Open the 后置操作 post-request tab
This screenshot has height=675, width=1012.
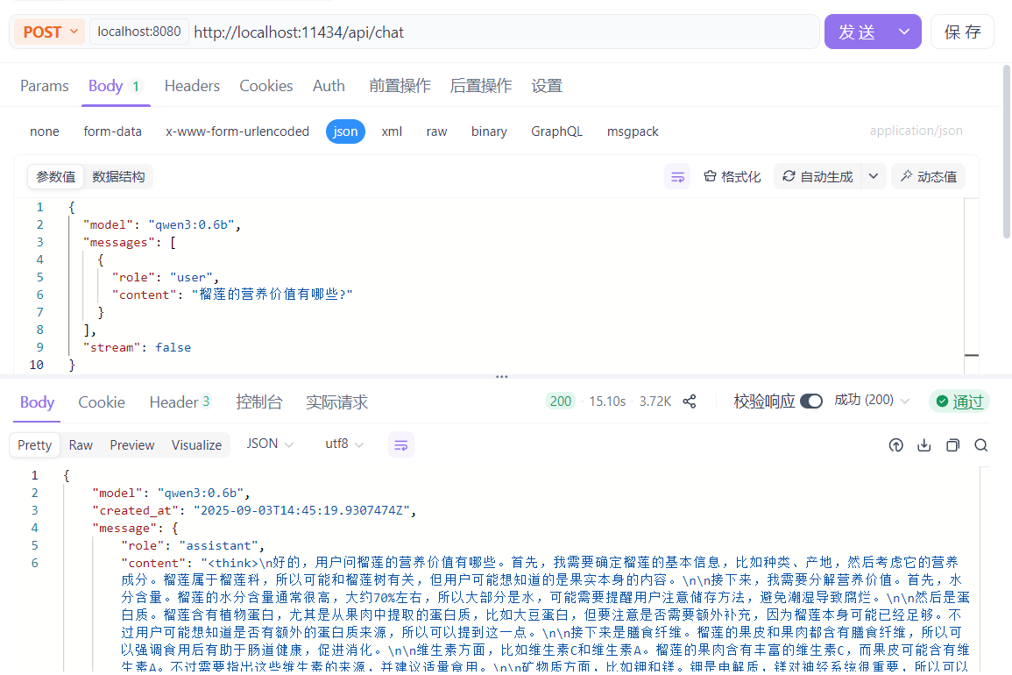point(481,86)
